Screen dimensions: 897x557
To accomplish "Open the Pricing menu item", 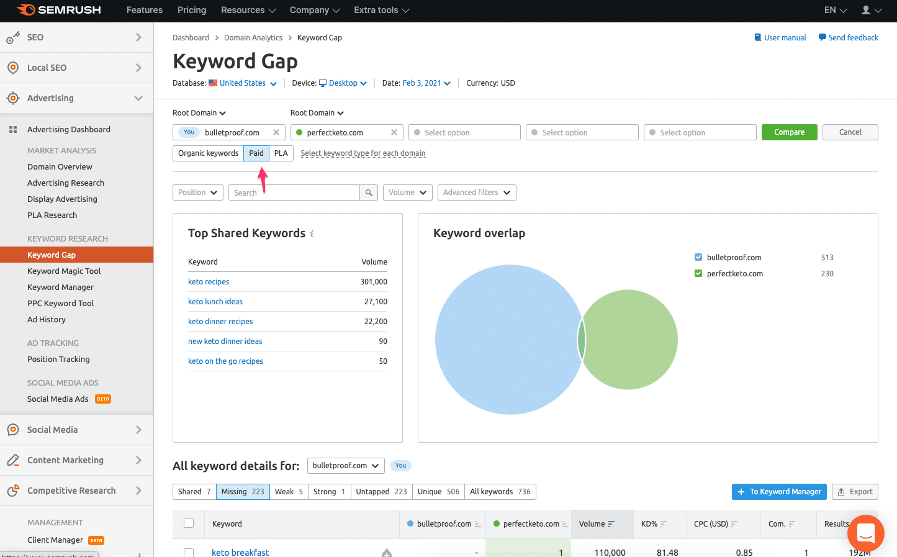I will point(192,10).
